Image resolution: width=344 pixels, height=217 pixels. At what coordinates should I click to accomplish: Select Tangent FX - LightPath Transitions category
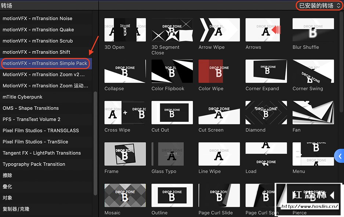[x=46, y=153]
